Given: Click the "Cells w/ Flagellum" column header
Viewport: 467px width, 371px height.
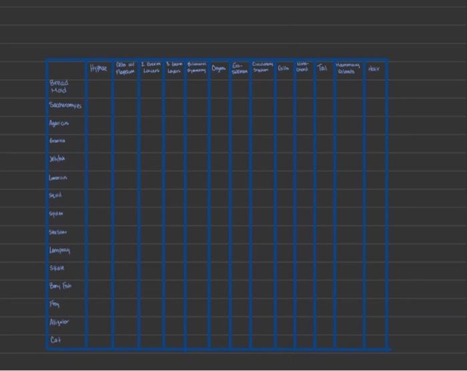Looking at the screenshot, I should tap(125, 68).
